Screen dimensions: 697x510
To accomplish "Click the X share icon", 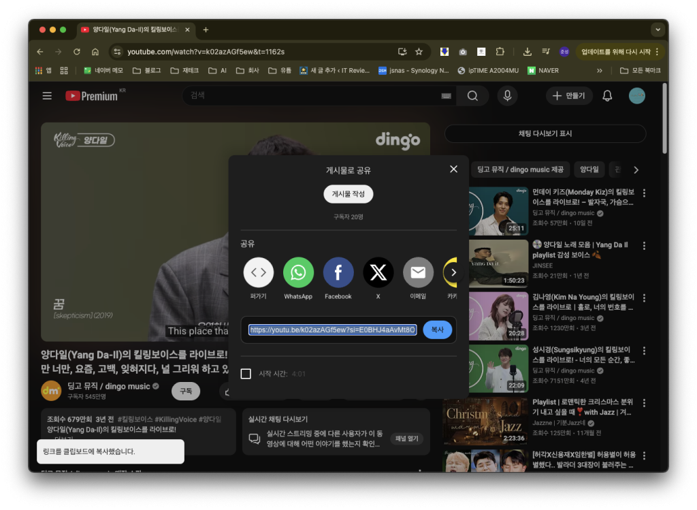I will click(x=378, y=272).
